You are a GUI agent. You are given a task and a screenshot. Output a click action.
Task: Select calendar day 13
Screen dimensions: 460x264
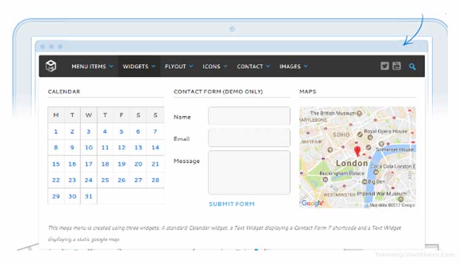[138, 147]
